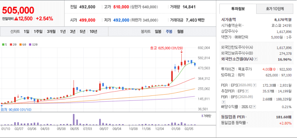This screenshot has width=297, height=138.
Task: Click the 외국인소진율 value 16.96%
Action: [x=285, y=59]
